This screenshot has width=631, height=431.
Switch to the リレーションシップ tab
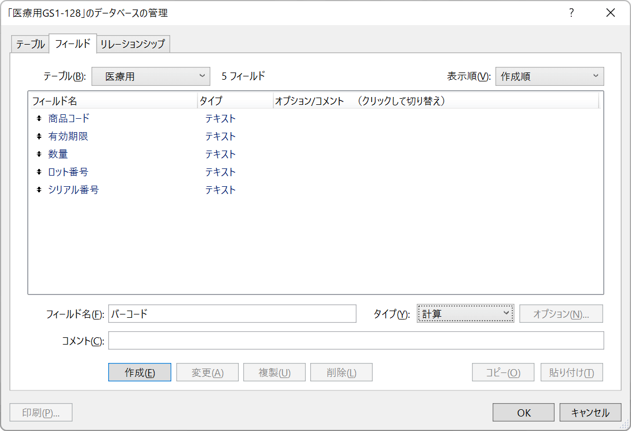click(x=133, y=43)
